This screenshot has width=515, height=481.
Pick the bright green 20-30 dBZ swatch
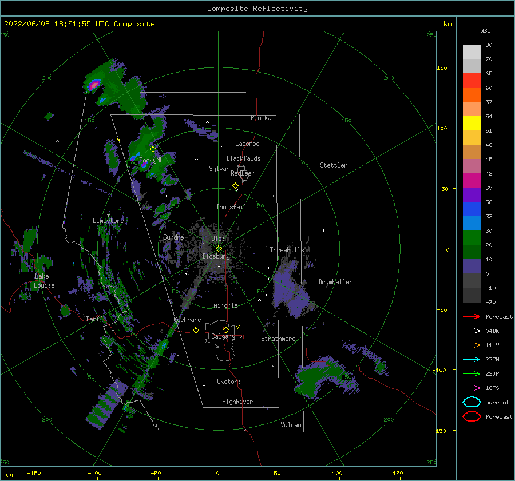[472, 238]
